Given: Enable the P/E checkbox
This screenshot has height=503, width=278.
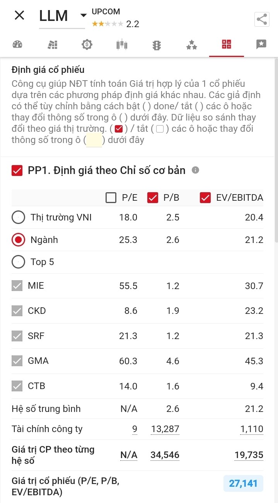Looking at the screenshot, I should (x=111, y=198).
